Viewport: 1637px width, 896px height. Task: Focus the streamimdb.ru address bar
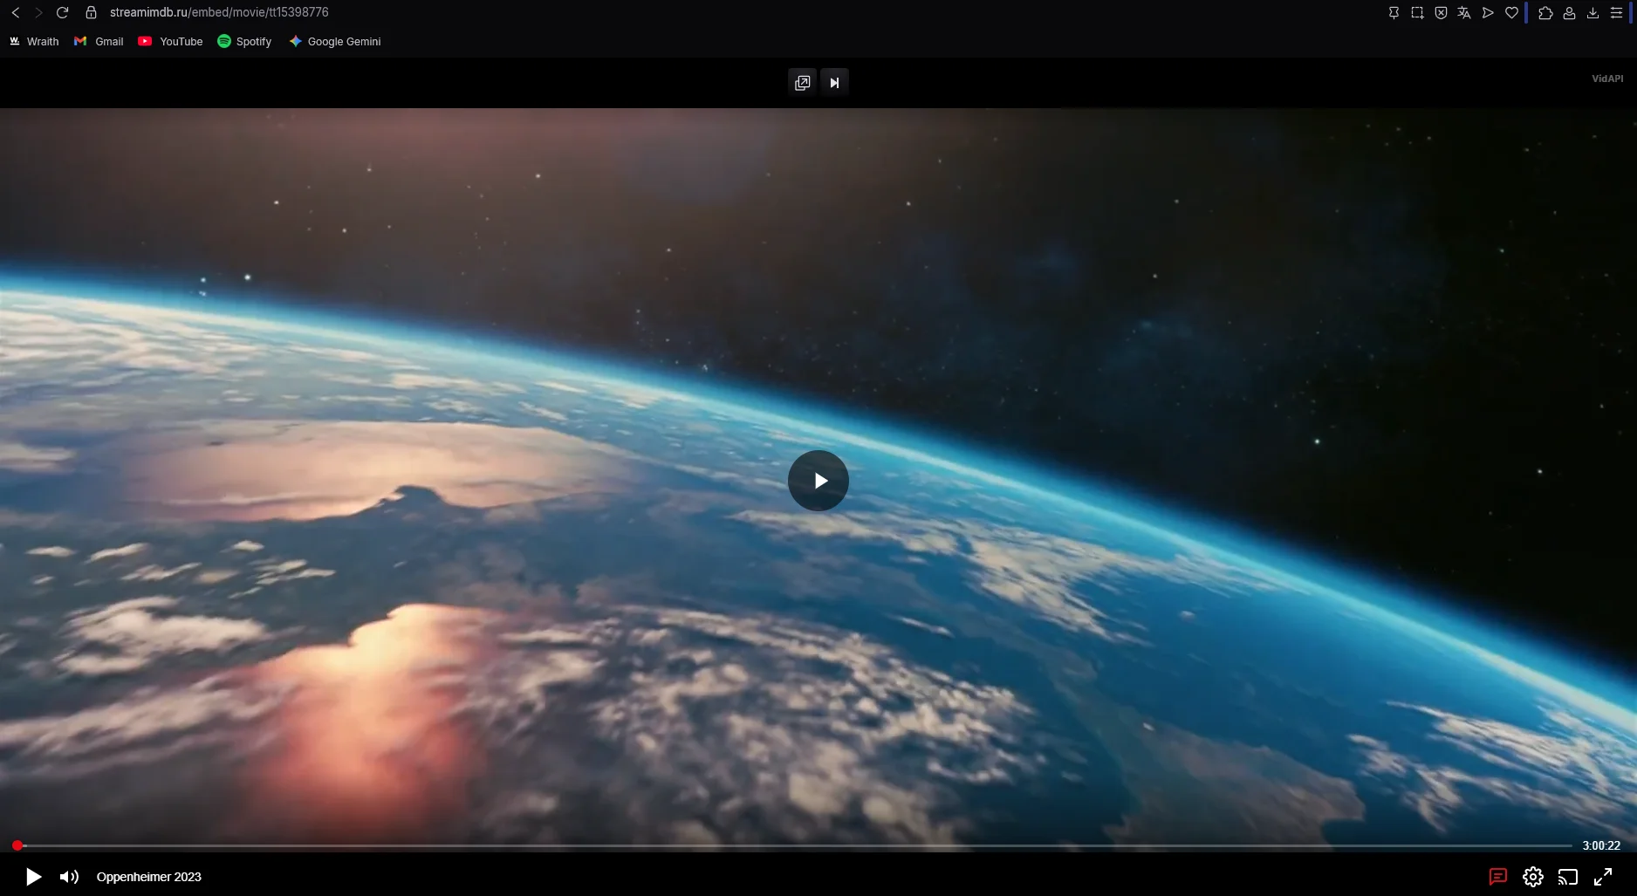coord(219,13)
